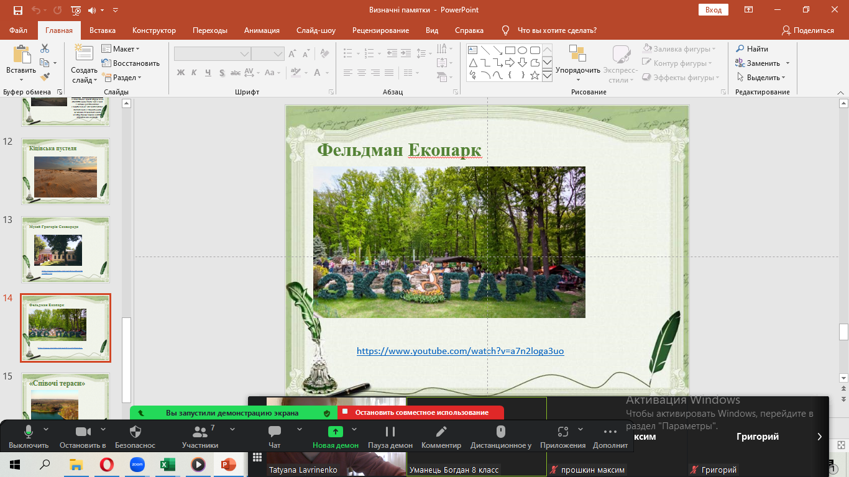Image resolution: width=849 pixels, height=477 pixels.
Task: Click the Что вы хотите сделать search box
Action: coord(550,30)
